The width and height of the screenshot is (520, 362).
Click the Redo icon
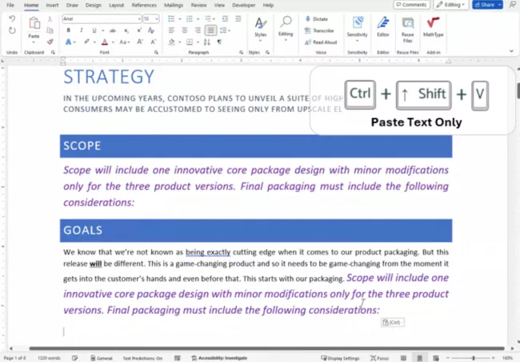click(12, 30)
